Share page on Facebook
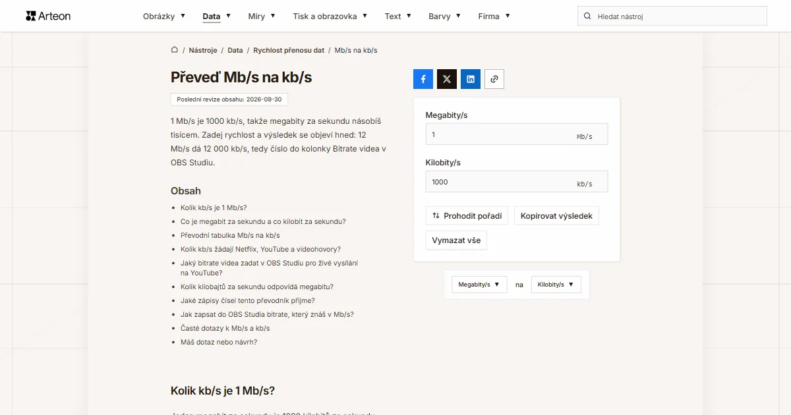Screen dimensions: 791x415 click(423, 79)
